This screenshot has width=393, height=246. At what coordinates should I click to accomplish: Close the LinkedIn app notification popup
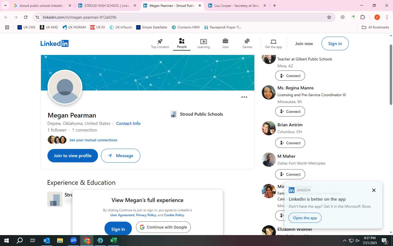374,190
